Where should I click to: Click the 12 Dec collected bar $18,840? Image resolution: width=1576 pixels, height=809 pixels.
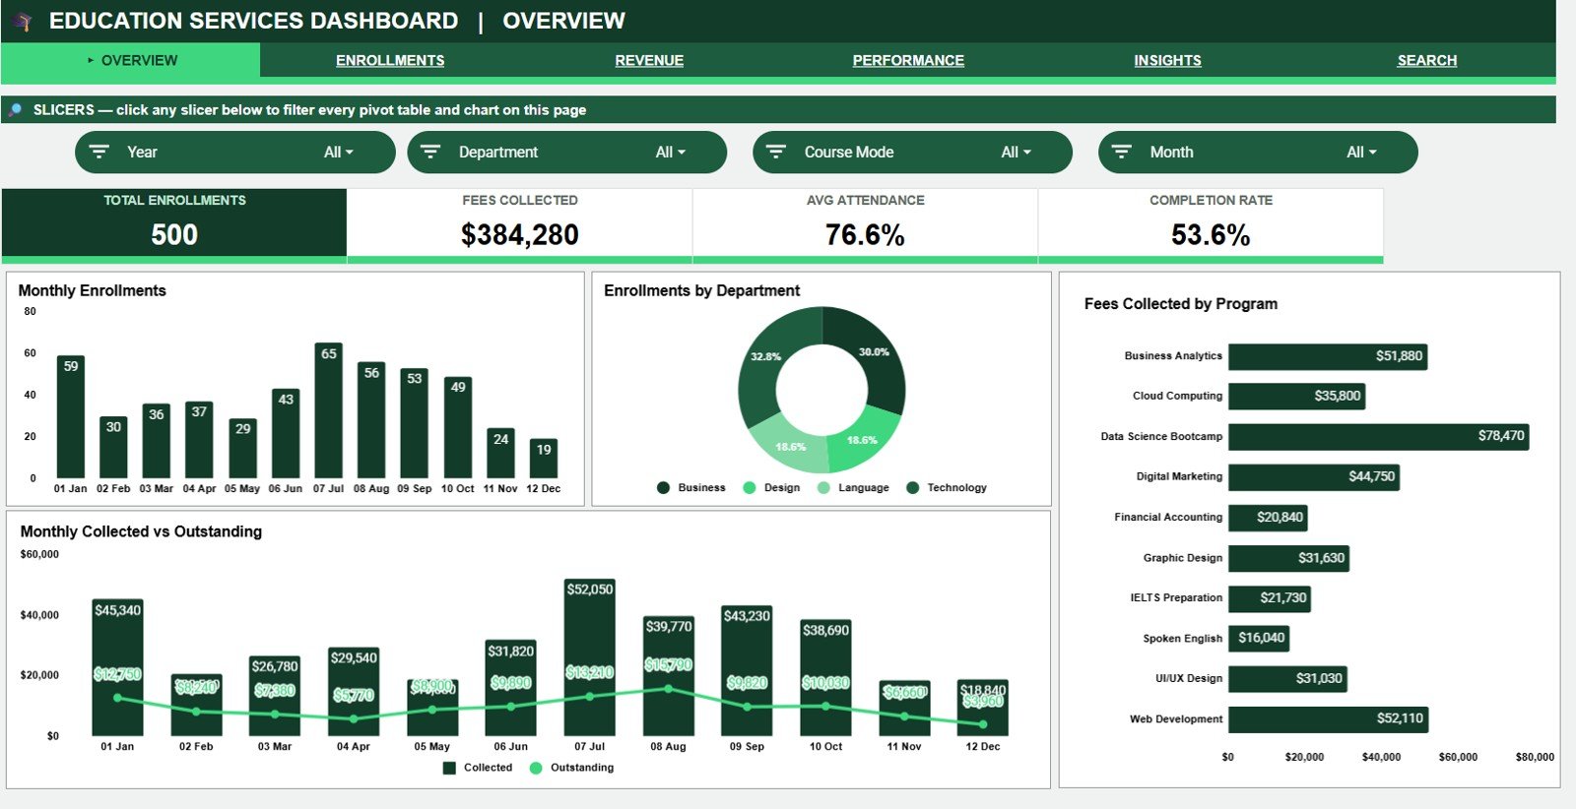tap(983, 708)
